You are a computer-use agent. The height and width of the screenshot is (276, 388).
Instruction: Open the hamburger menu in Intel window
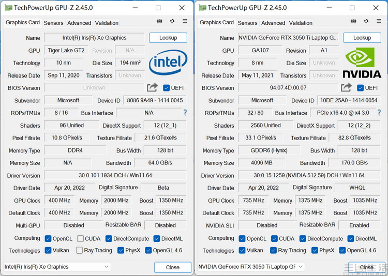click(185, 21)
